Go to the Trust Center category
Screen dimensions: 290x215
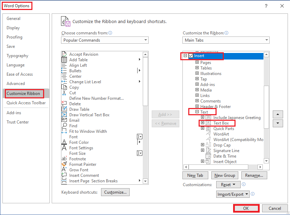point(18,122)
